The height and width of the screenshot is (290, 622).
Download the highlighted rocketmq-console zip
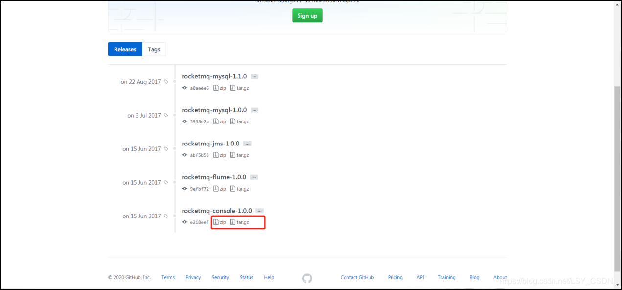pyautogui.click(x=220, y=222)
